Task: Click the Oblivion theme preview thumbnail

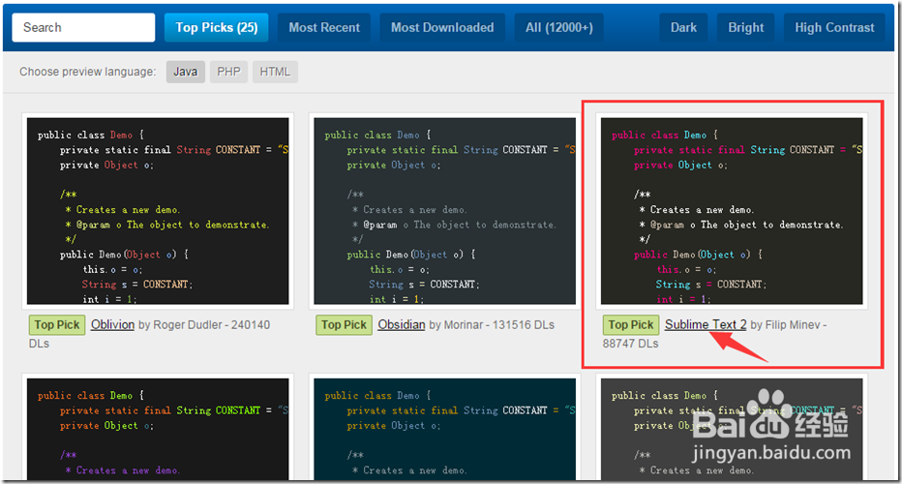Action: (158, 211)
